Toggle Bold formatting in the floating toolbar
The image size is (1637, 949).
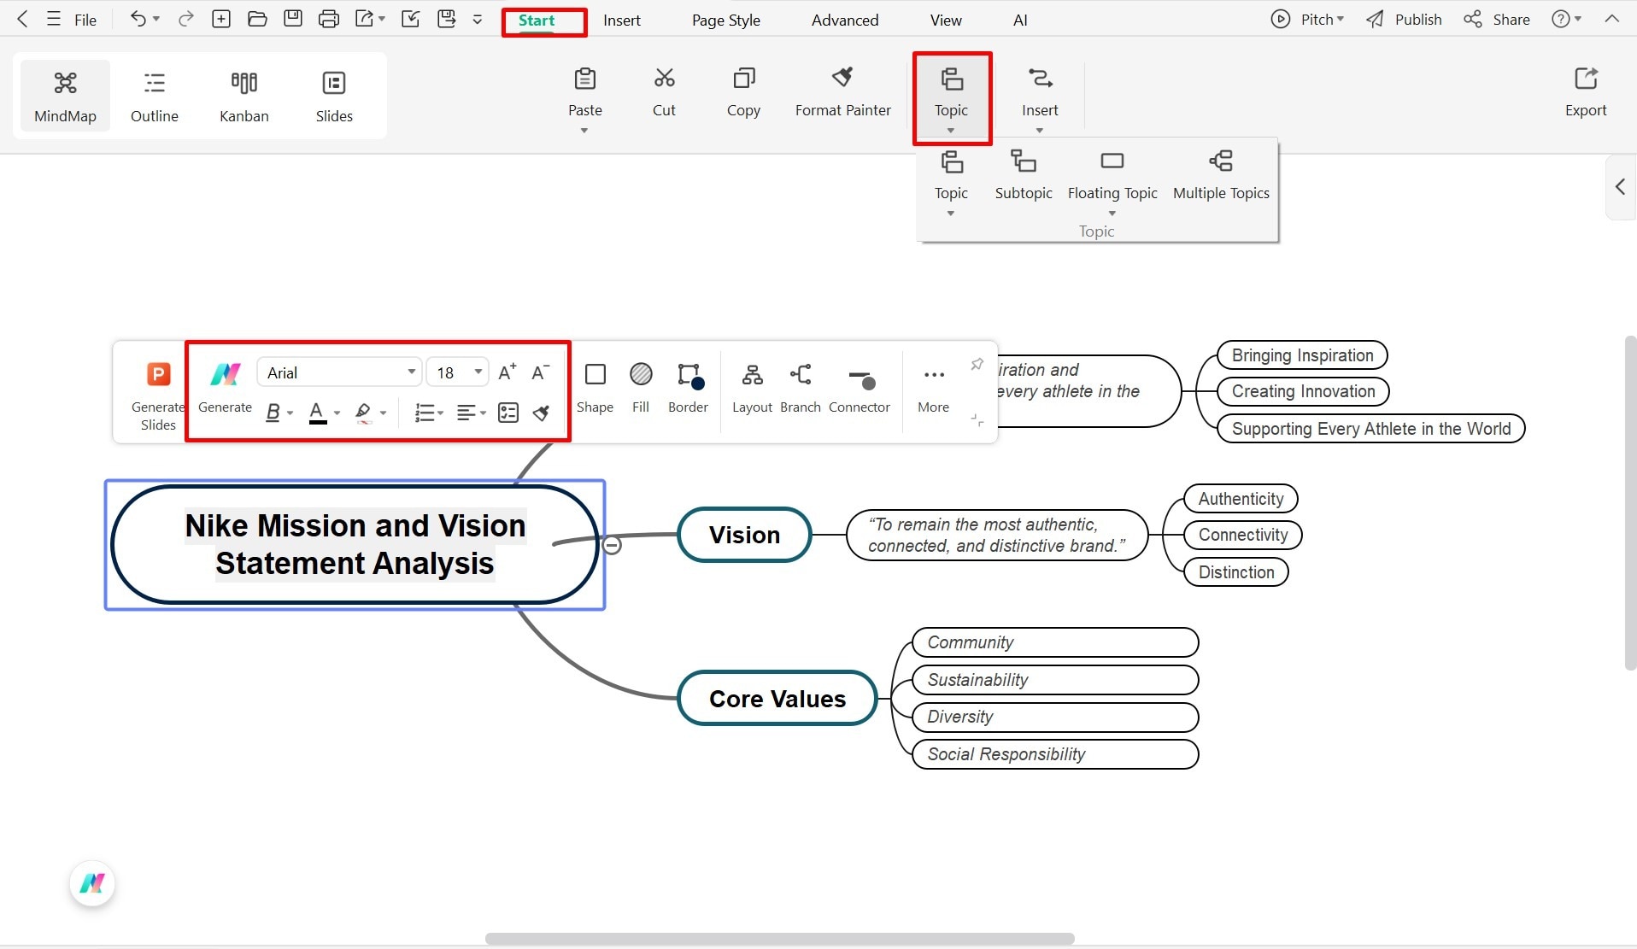point(273,413)
